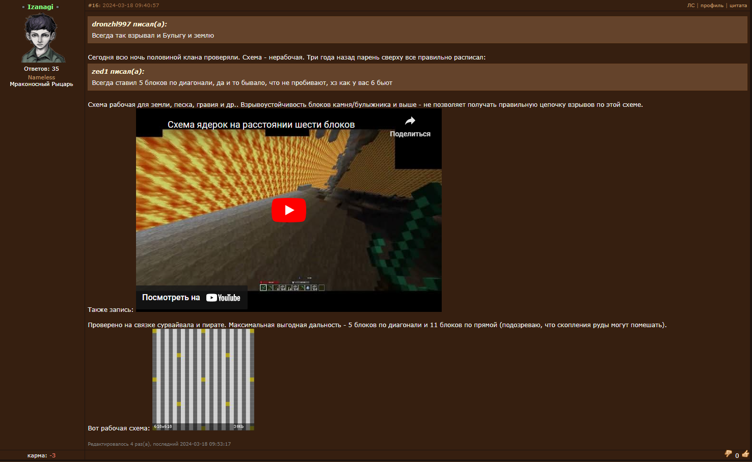Click the post rating count 0
Screen dimensions: 752x462
[737, 455]
